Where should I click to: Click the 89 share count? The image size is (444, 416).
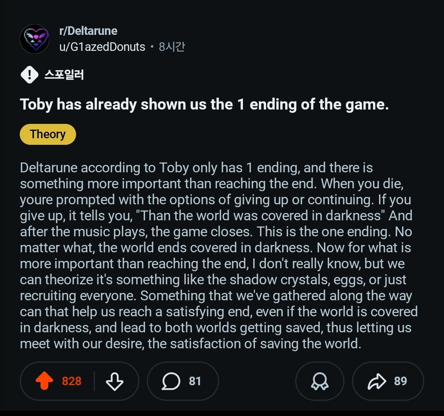[x=400, y=381]
